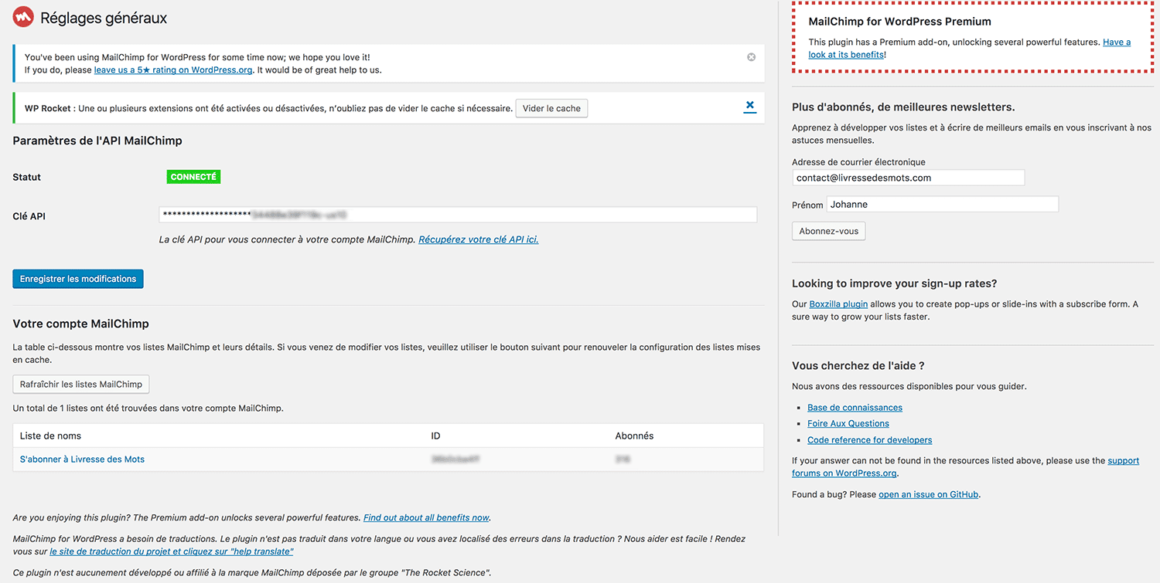The width and height of the screenshot is (1160, 583).
Task: Open Code reference for developers
Action: (869, 439)
